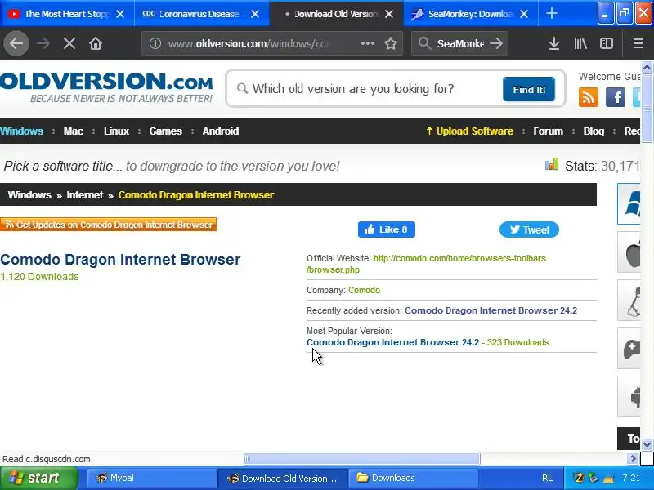Click the oldversion.com address bar URL

coord(248,43)
